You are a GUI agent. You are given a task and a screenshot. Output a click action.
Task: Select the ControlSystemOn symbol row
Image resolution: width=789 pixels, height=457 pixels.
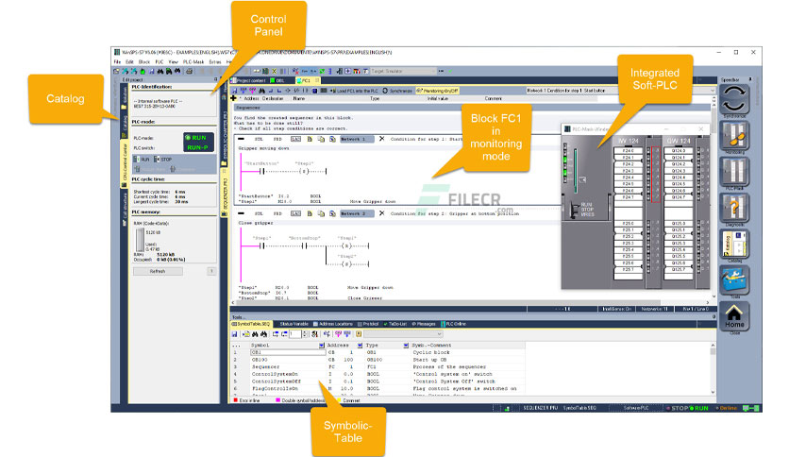[x=378, y=374]
